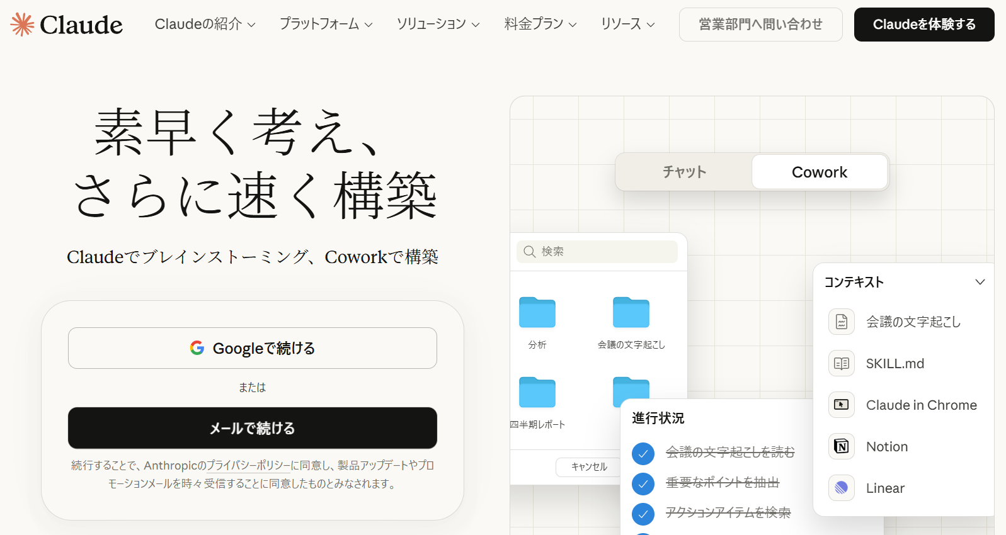This screenshot has width=1006, height=535.
Task: Expand the リソース menu
Action: (628, 25)
